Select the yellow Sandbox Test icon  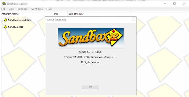pos(5,27)
